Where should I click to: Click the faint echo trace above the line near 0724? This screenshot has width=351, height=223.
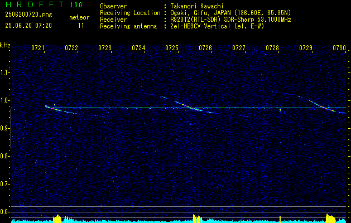click(x=155, y=95)
